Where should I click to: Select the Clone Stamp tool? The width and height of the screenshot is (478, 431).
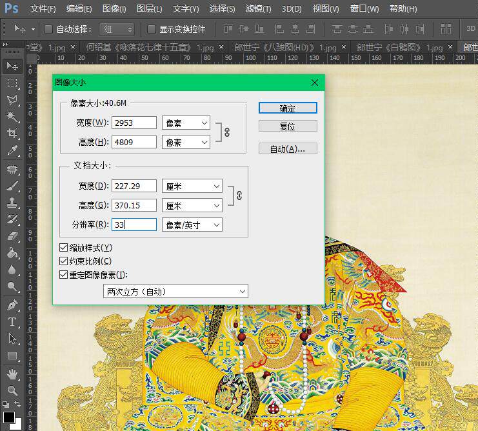pos(12,203)
